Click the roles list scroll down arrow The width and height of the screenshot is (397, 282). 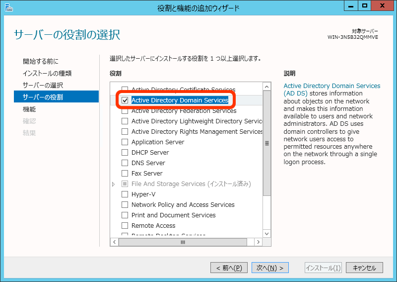click(266, 234)
